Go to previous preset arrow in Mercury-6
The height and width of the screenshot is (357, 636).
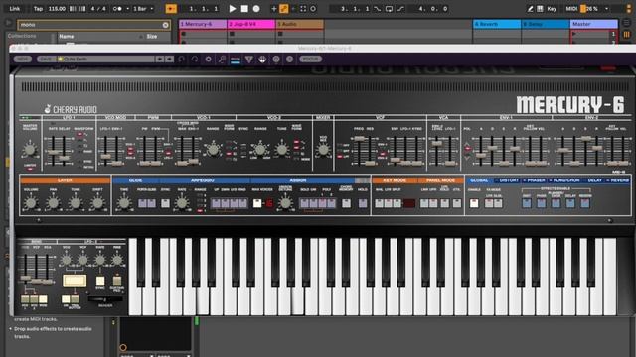pos(160,59)
